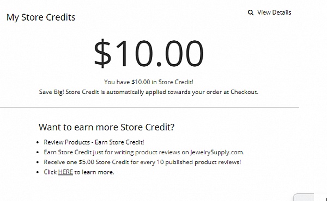Follow the underlined HERE link

coord(65,172)
